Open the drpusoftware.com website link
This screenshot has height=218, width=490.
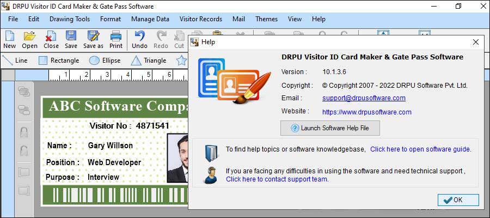(367, 112)
